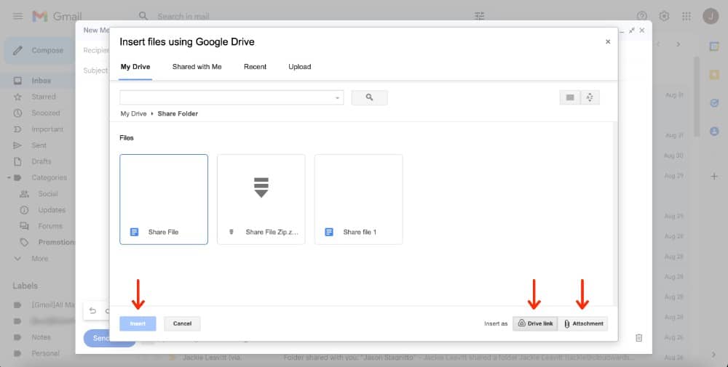Open the Google apps grid

[687, 16]
